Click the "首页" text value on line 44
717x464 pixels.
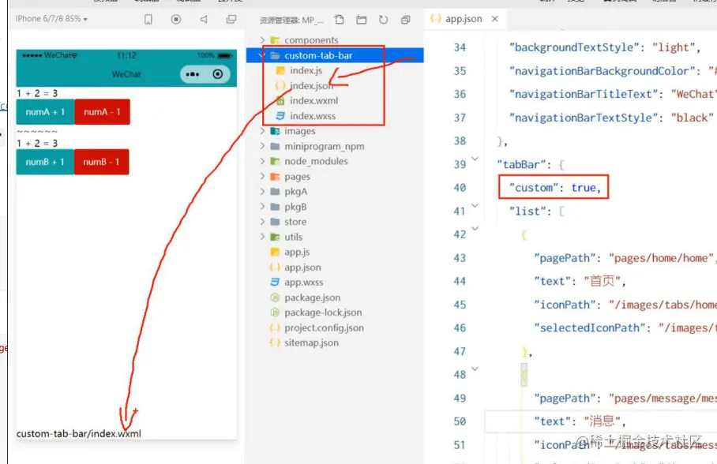click(x=602, y=281)
